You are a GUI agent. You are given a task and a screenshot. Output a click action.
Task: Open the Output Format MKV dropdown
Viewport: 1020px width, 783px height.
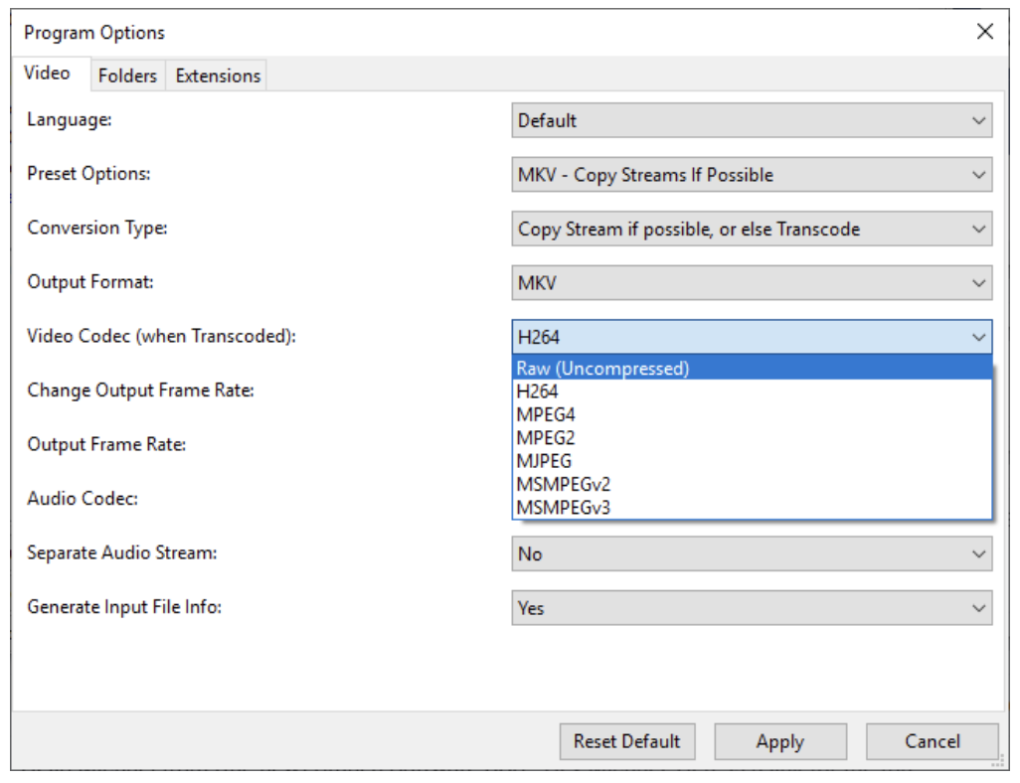tap(752, 283)
